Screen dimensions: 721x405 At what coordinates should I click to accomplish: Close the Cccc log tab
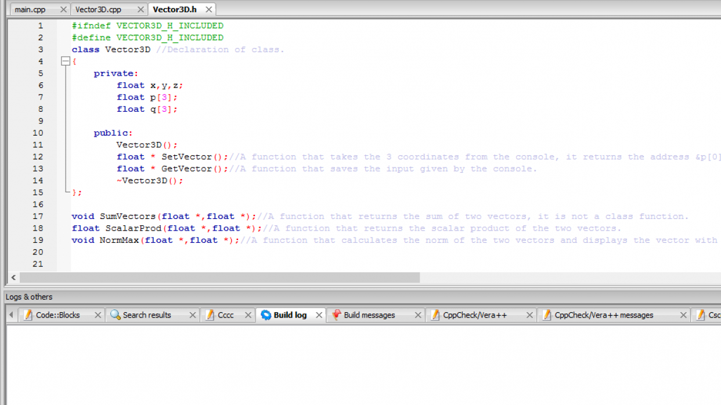[x=248, y=315]
